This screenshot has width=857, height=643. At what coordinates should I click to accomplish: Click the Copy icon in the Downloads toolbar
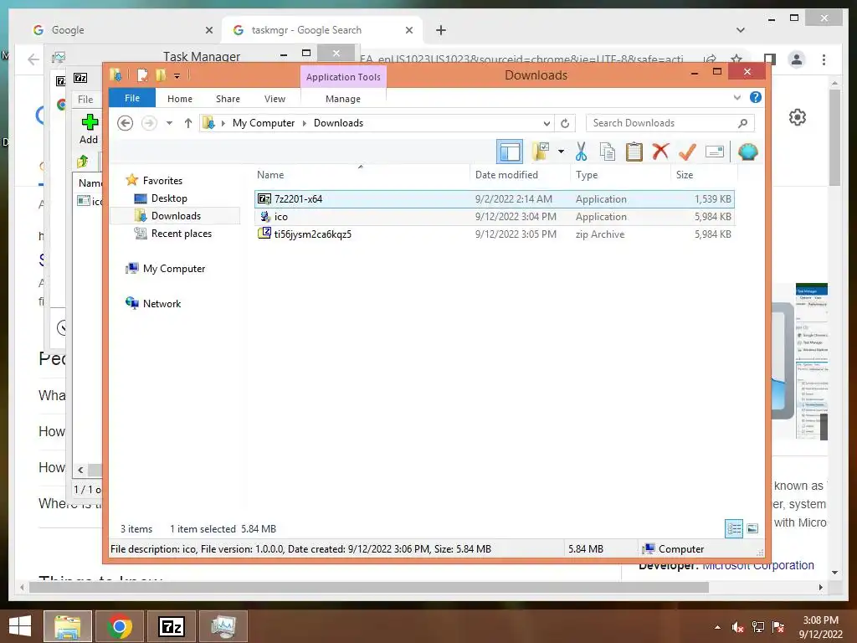tap(608, 152)
